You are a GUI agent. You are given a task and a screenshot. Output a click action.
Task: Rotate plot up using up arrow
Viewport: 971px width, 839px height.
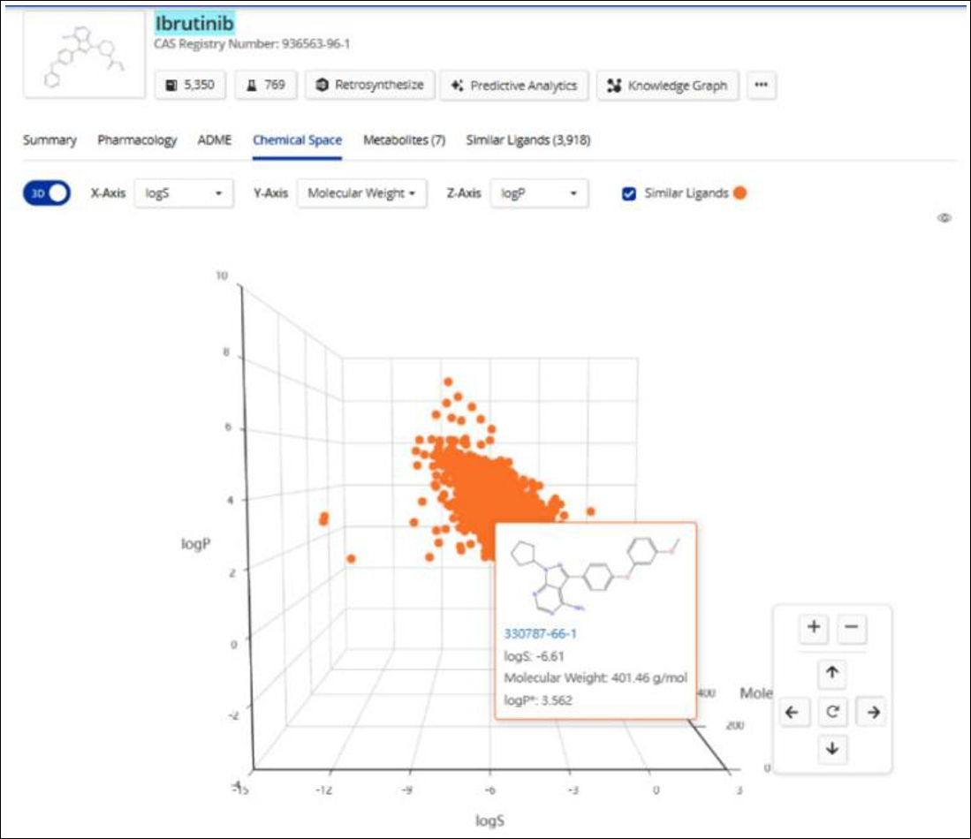coord(831,674)
